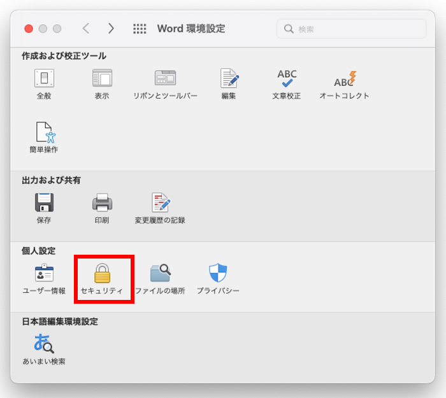Click the 個人設定 section heading
The image size is (446, 398).
(38, 251)
